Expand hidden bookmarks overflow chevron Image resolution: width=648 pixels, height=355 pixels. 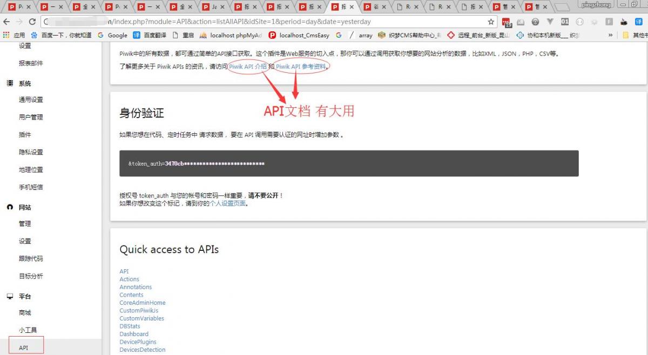pyautogui.click(x=611, y=35)
